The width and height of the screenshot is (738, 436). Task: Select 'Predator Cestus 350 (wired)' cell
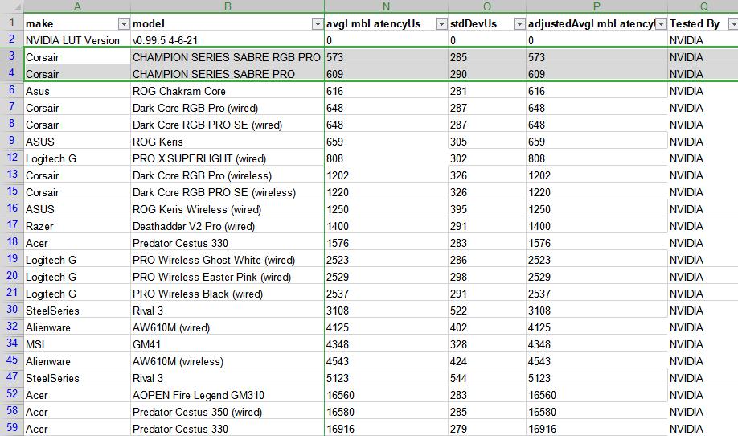(228, 413)
